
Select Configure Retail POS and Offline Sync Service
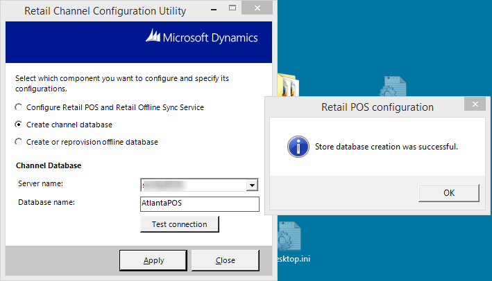pos(18,107)
